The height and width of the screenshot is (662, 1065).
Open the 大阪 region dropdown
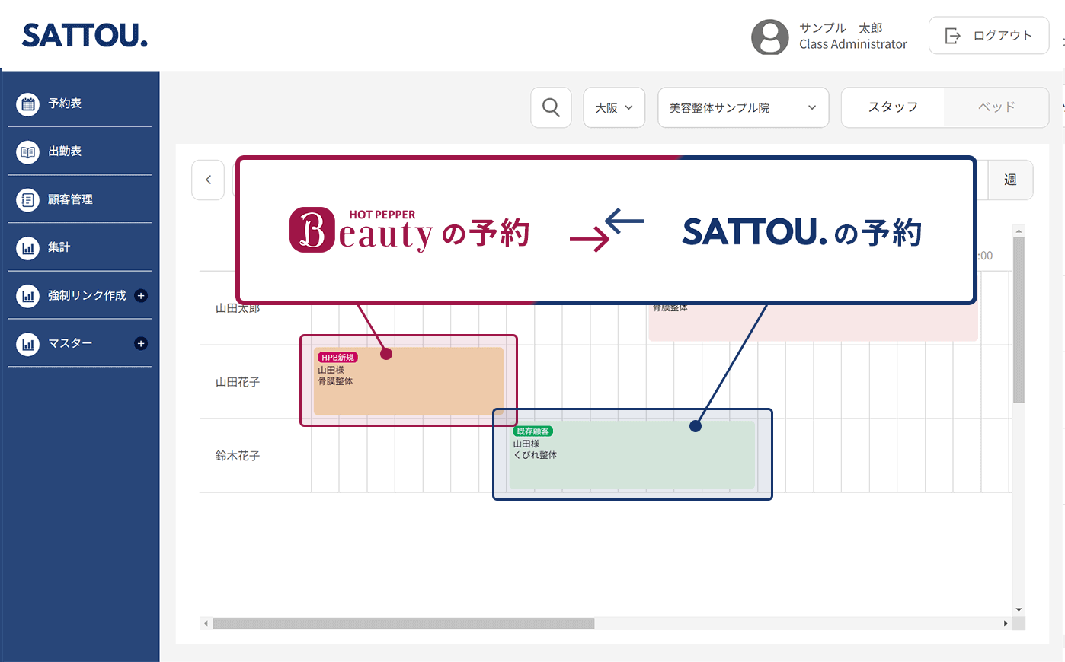point(614,107)
